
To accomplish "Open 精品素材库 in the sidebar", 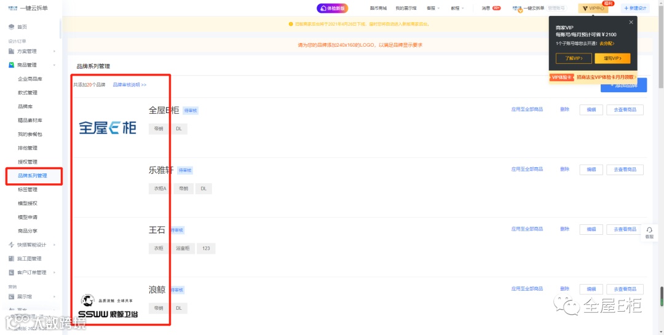I will tap(30, 120).
